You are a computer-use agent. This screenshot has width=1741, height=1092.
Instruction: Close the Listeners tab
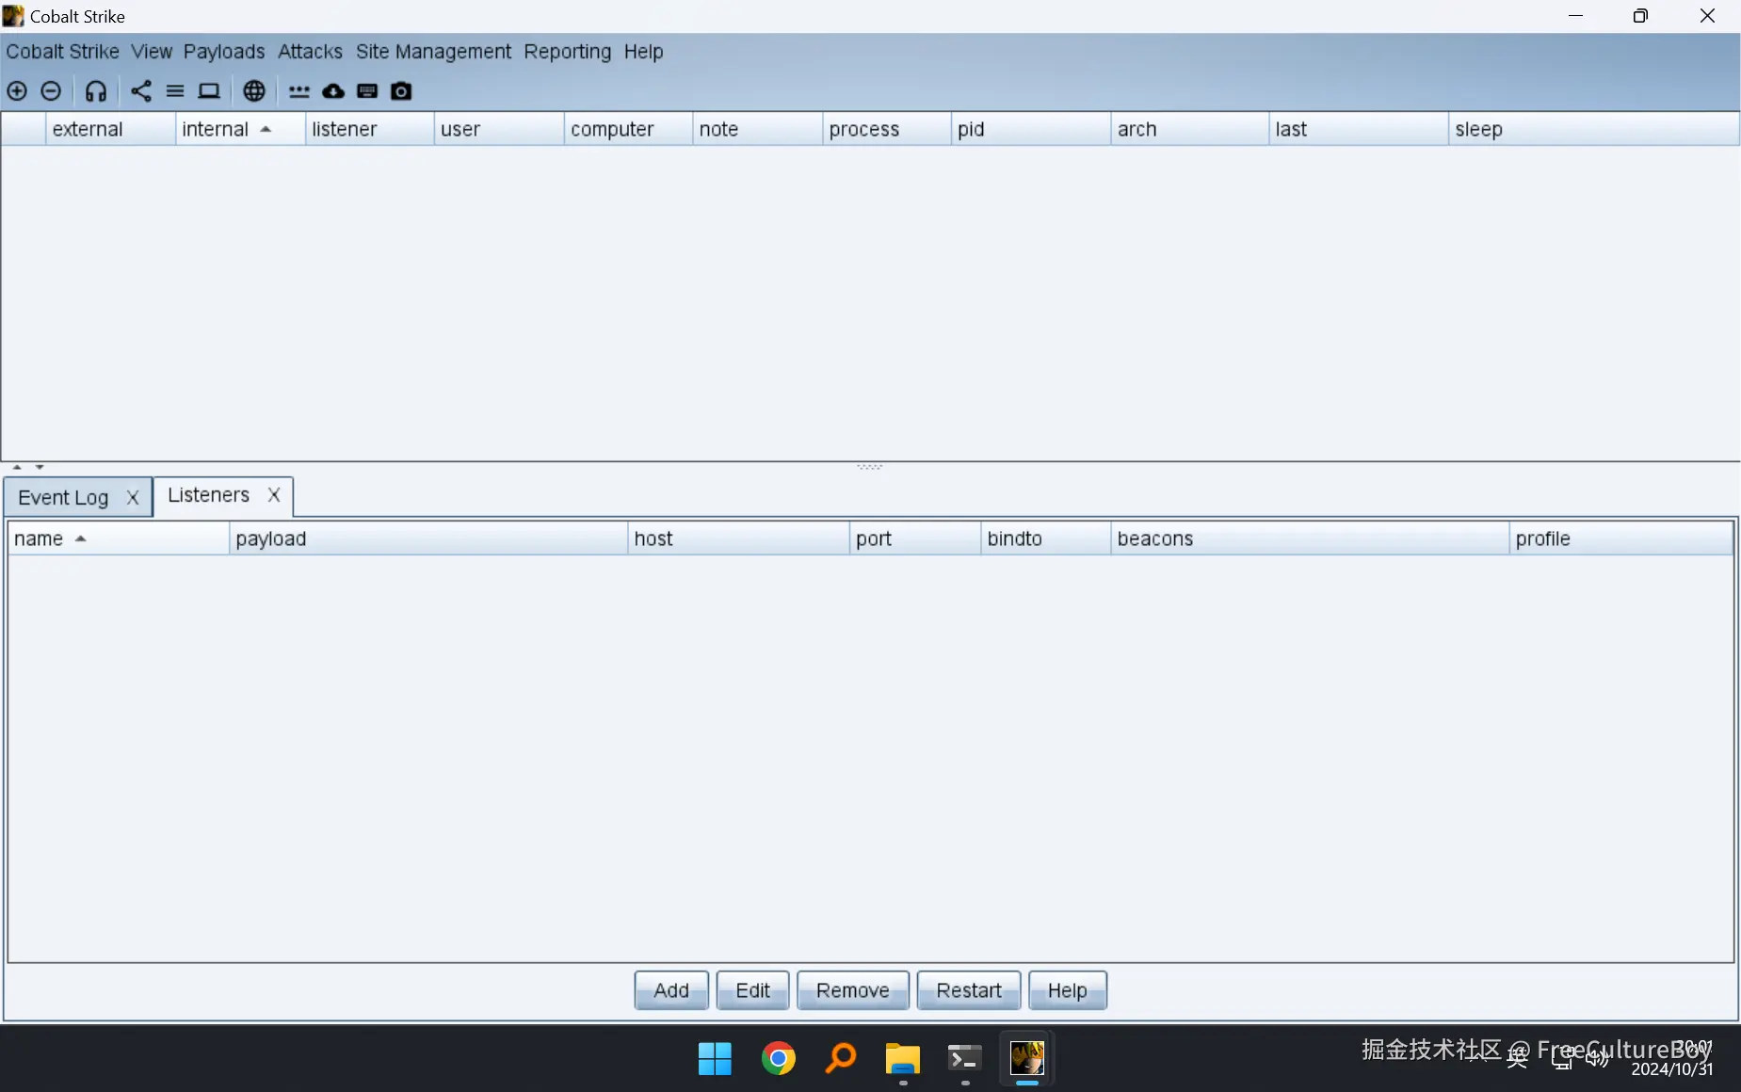(x=274, y=495)
